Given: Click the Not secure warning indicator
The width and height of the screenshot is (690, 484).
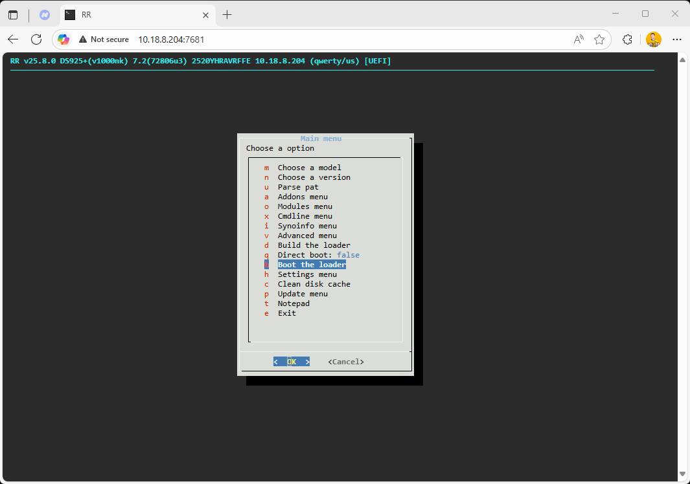Looking at the screenshot, I should click(104, 39).
